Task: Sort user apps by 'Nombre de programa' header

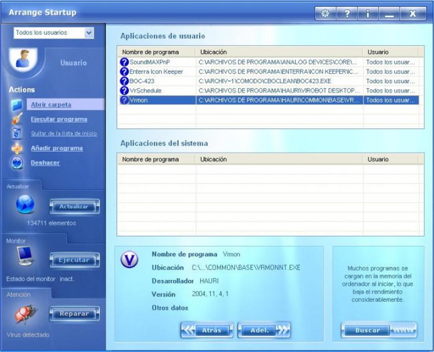Action: pos(157,52)
